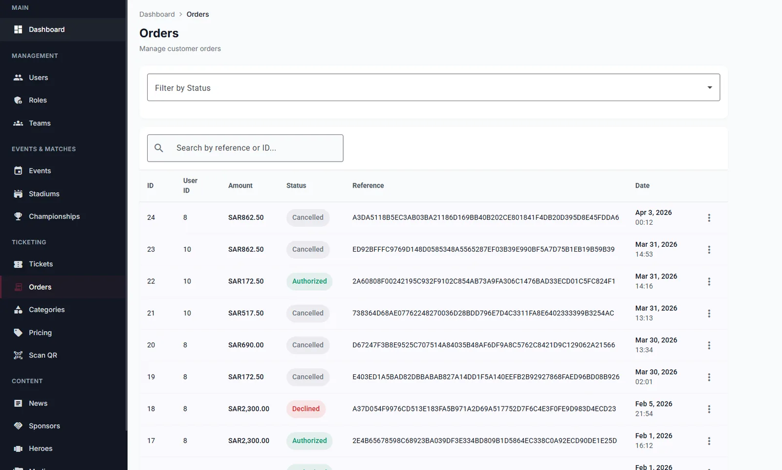
Task: Click the Tickets icon in sidebar
Action: pyautogui.click(x=18, y=264)
